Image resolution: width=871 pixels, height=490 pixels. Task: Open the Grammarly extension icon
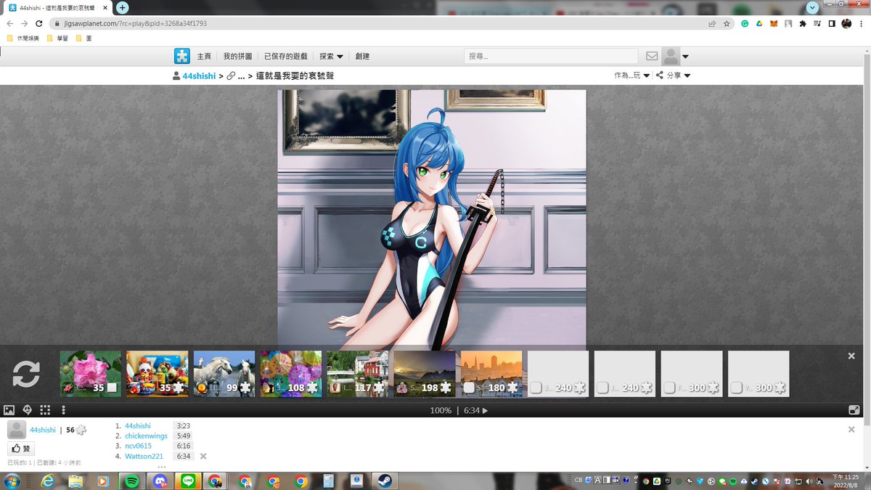pos(745,23)
